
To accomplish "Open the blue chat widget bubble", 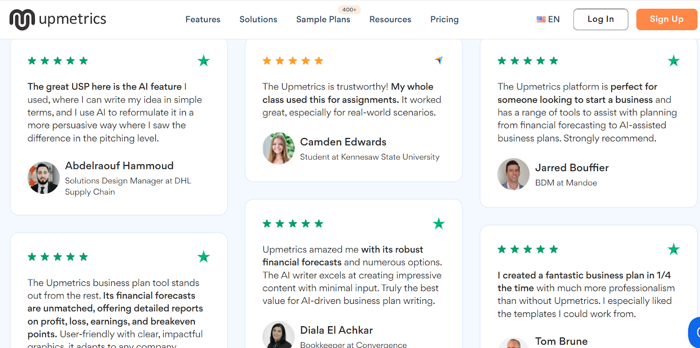I will click(x=695, y=332).
